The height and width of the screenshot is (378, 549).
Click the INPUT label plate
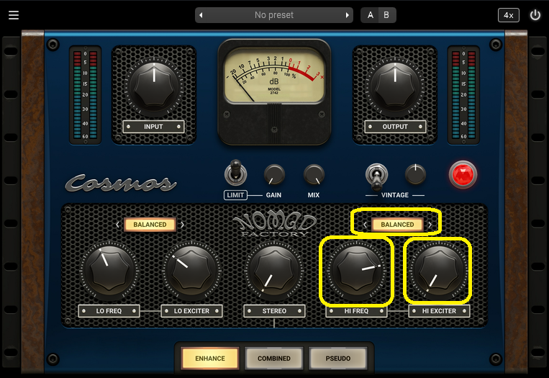(x=154, y=127)
